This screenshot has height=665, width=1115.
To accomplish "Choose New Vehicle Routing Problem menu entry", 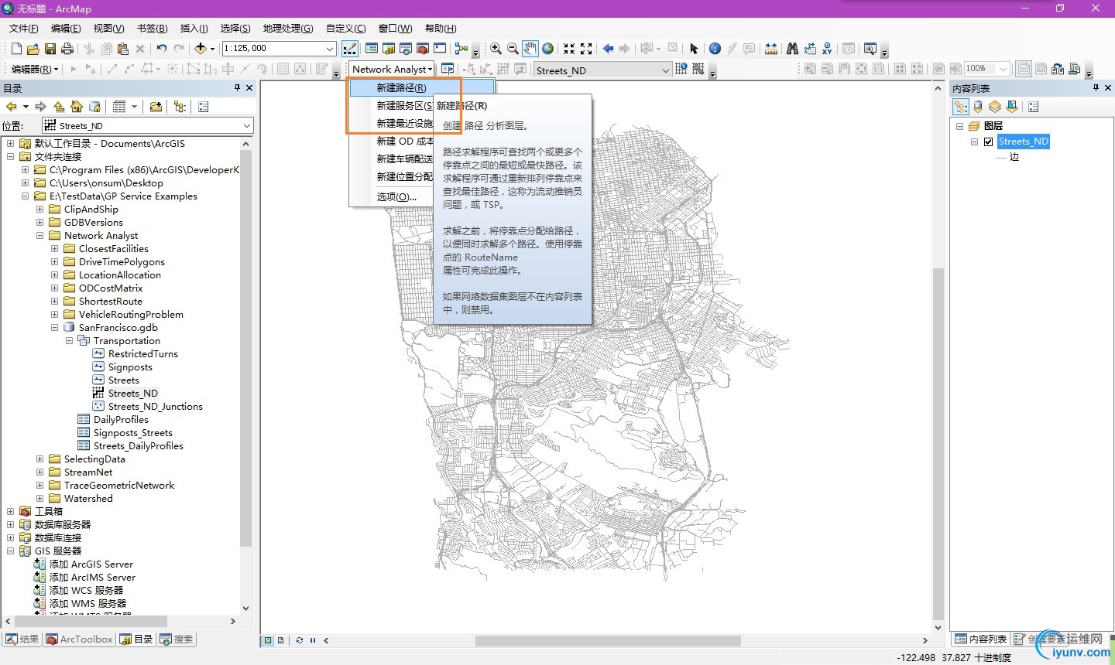I will click(x=404, y=159).
